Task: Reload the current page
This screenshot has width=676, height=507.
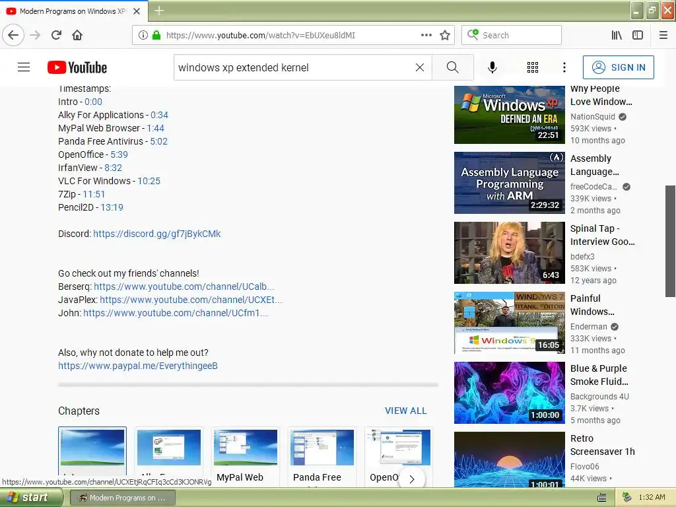Action: tap(56, 35)
